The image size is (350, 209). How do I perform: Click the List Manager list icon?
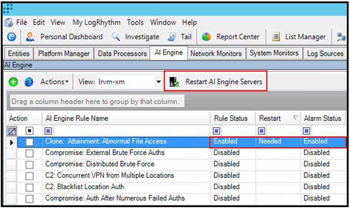(276, 37)
